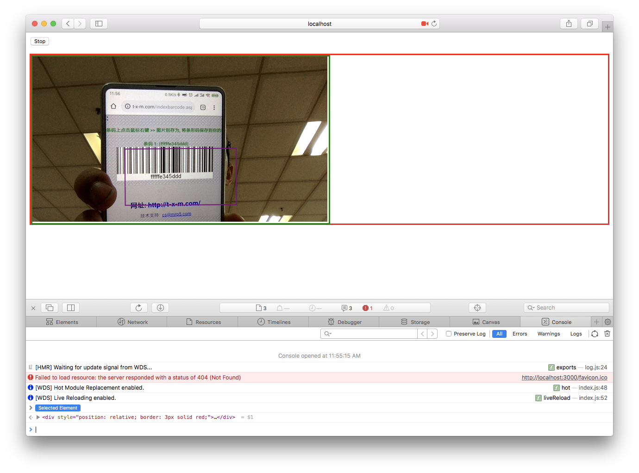Image resolution: width=639 pixels, height=473 pixels.
Task: Dock the Web Inspector to the side
Action: [x=71, y=307]
